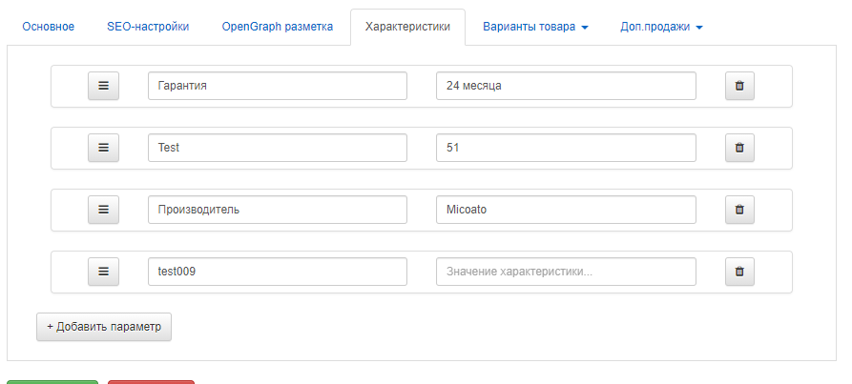Click the drag handle of the Гарантия row
The image size is (852, 384).
tap(103, 86)
